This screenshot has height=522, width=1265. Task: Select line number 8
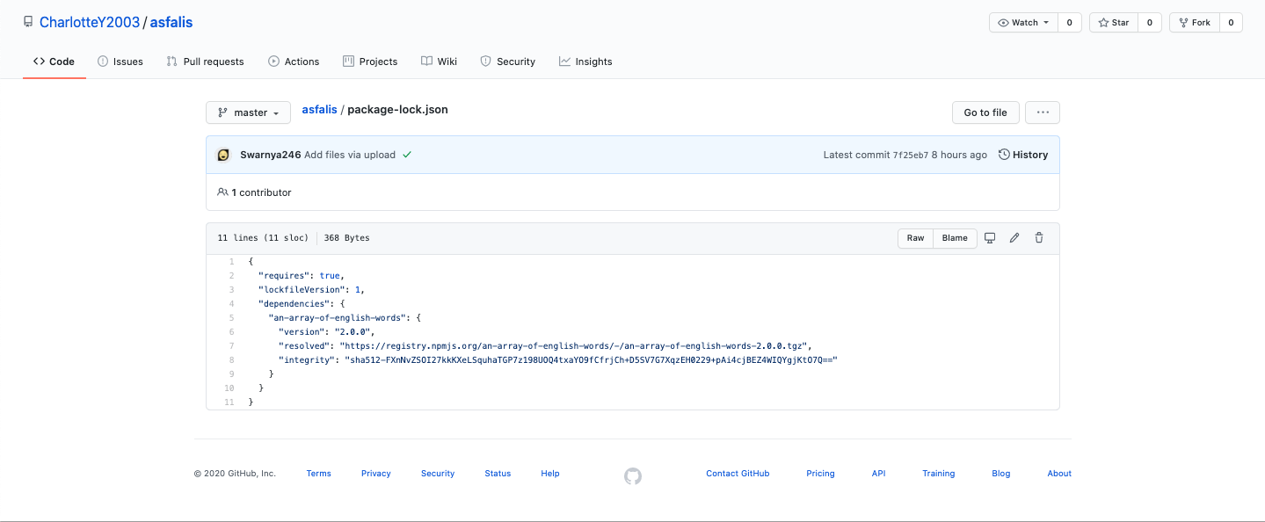point(231,360)
